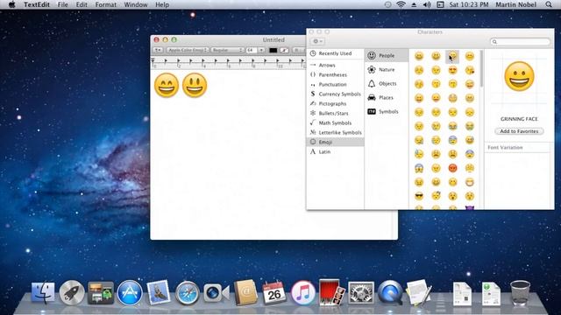Open the font family dropdown in TextEdit
Screen dimensions: 561x315
188,50
